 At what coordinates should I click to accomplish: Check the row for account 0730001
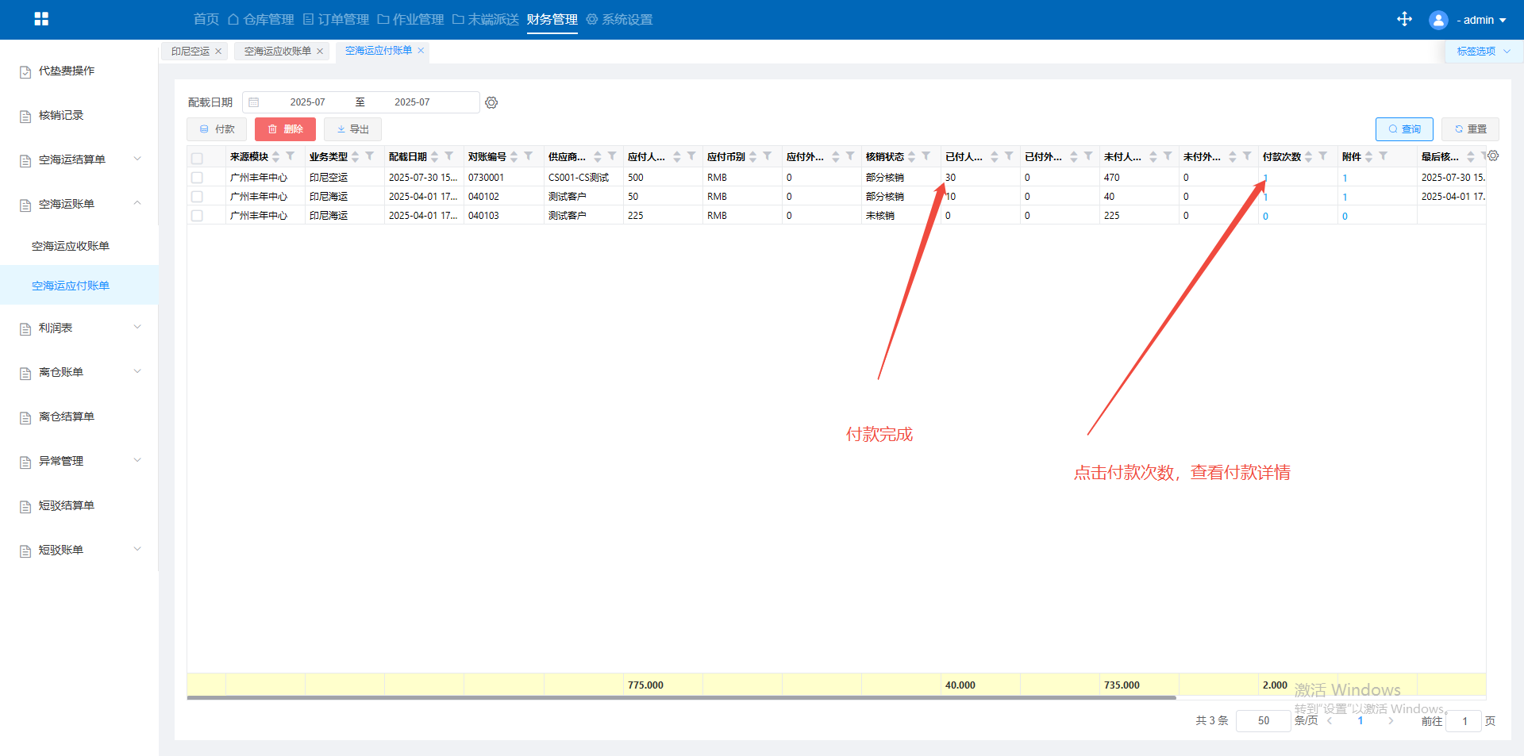(x=198, y=178)
